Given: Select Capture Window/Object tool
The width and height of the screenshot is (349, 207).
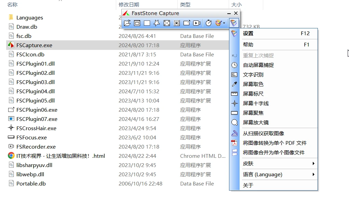Looking at the screenshot, I should (x=137, y=23).
